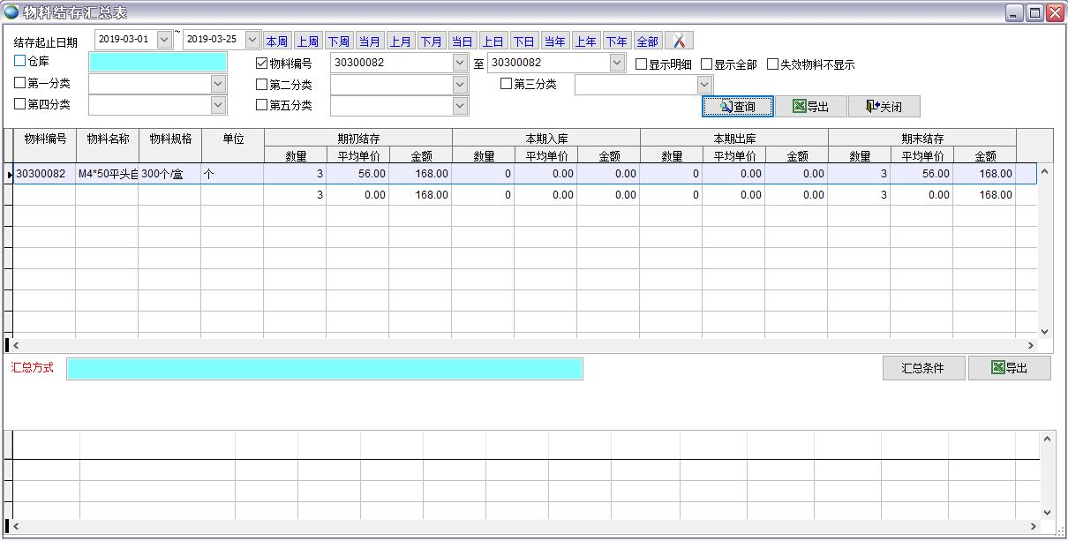The width and height of the screenshot is (1068, 541).
Task: Click the cyan 汇总方式 input field
Action: click(x=324, y=369)
